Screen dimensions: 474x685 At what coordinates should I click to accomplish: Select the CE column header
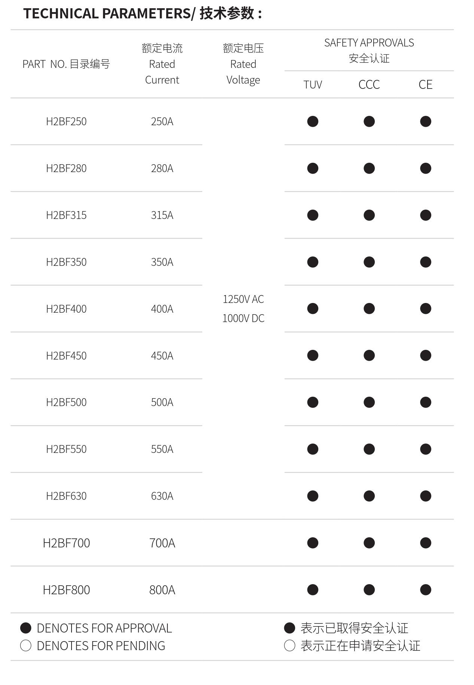click(426, 85)
